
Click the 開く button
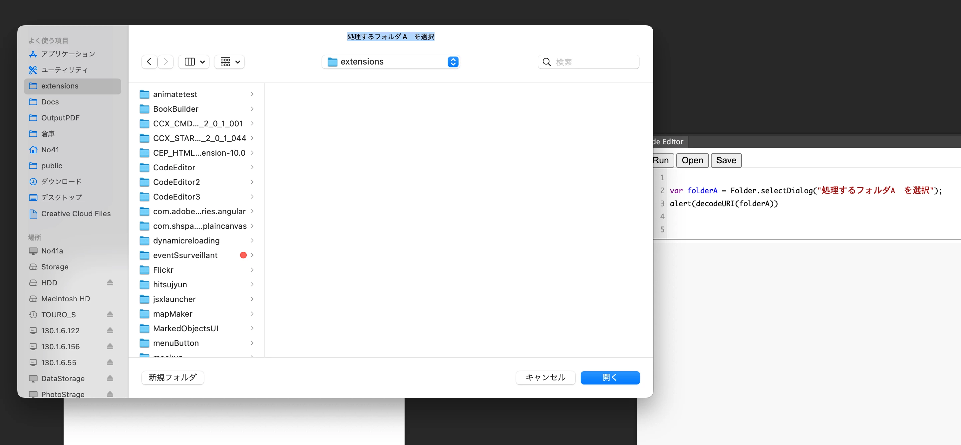coord(610,377)
